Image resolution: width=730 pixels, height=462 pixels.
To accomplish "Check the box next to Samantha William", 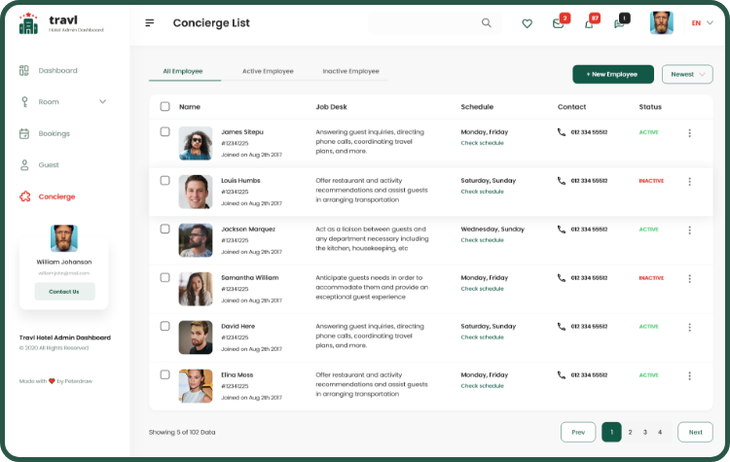I will point(164,277).
